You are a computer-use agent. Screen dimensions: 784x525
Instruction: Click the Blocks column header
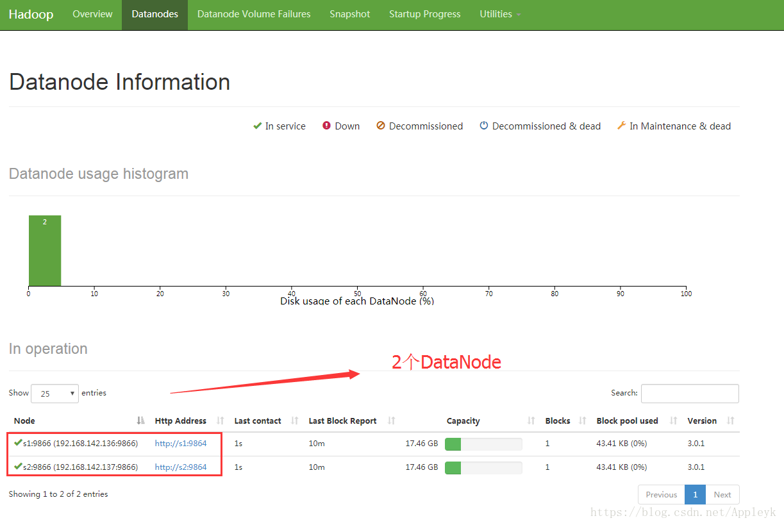tap(558, 421)
